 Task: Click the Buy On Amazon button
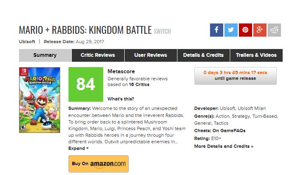[x=99, y=163]
